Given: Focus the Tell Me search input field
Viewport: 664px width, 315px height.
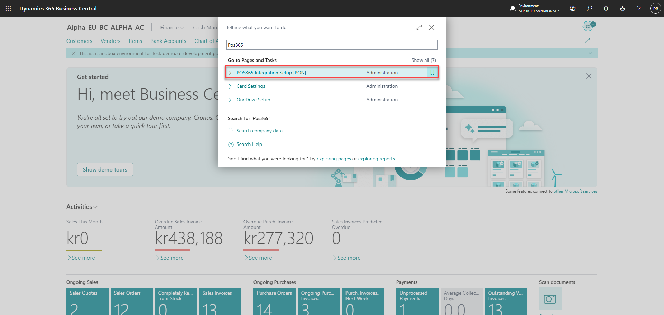Looking at the screenshot, I should tap(332, 45).
